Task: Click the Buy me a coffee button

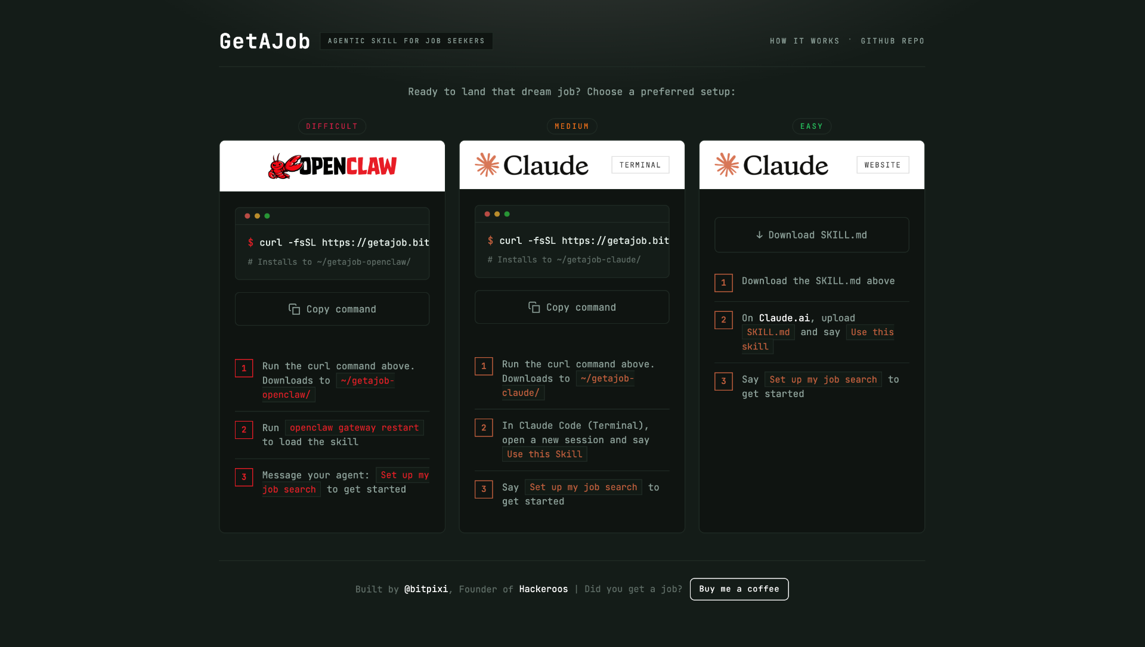Action: click(739, 589)
